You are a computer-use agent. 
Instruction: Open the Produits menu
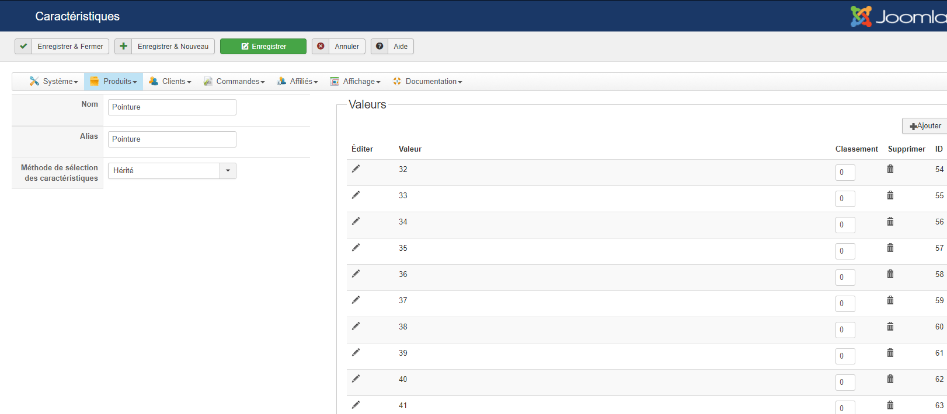114,82
